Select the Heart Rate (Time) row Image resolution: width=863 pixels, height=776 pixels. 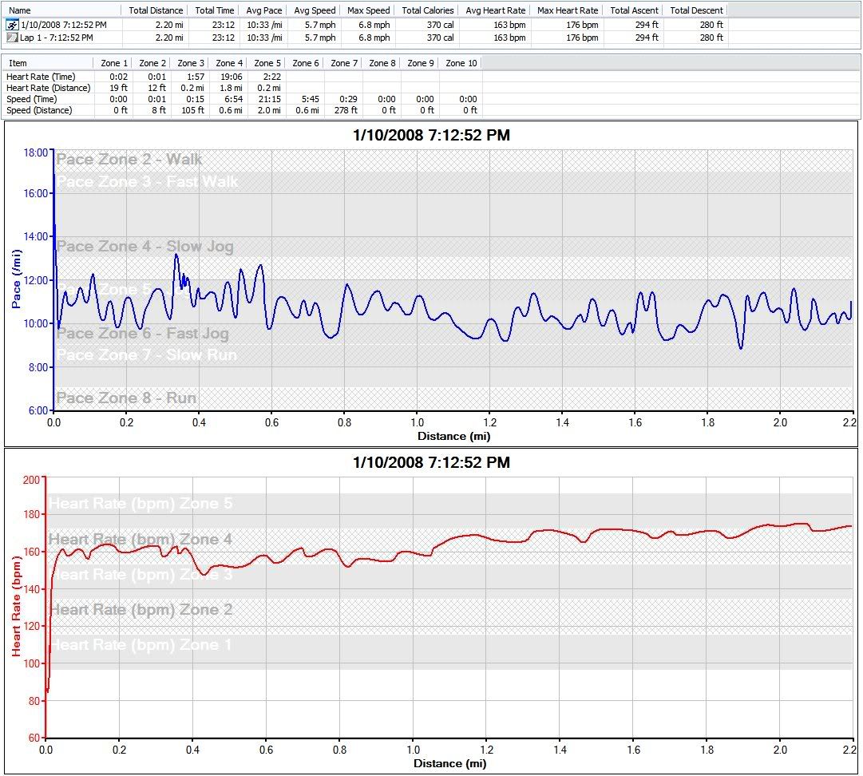pos(41,77)
